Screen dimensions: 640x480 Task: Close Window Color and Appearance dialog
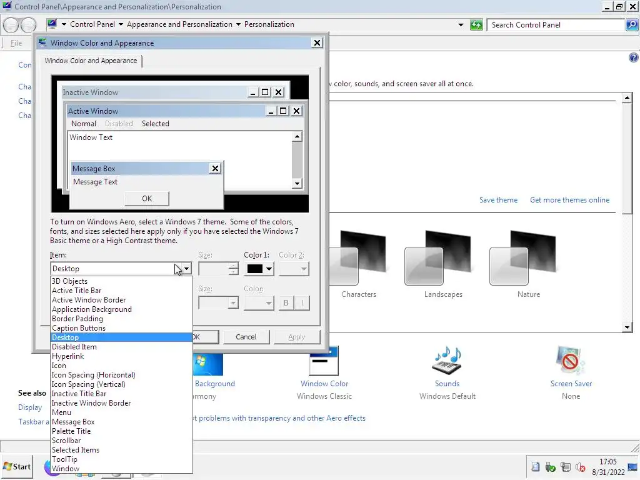click(317, 43)
